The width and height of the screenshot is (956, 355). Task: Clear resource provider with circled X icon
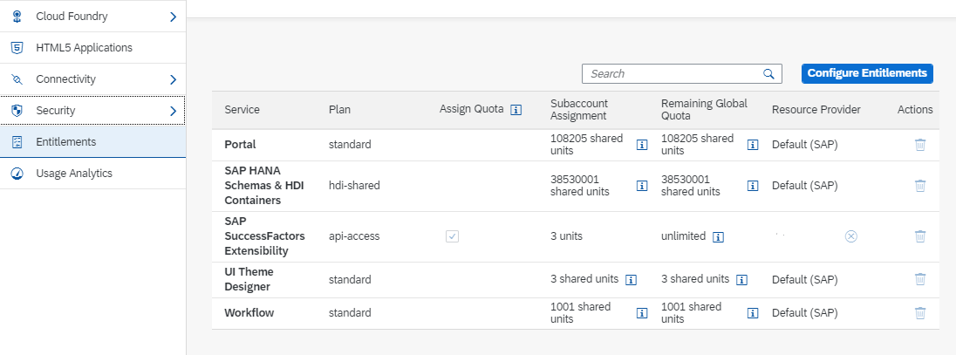(851, 236)
